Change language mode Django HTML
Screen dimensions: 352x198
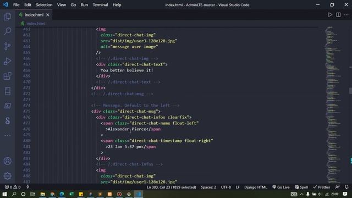click(x=255, y=187)
